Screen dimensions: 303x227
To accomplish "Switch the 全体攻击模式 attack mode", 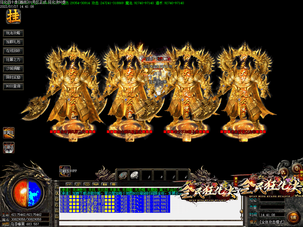I will point(273,222).
